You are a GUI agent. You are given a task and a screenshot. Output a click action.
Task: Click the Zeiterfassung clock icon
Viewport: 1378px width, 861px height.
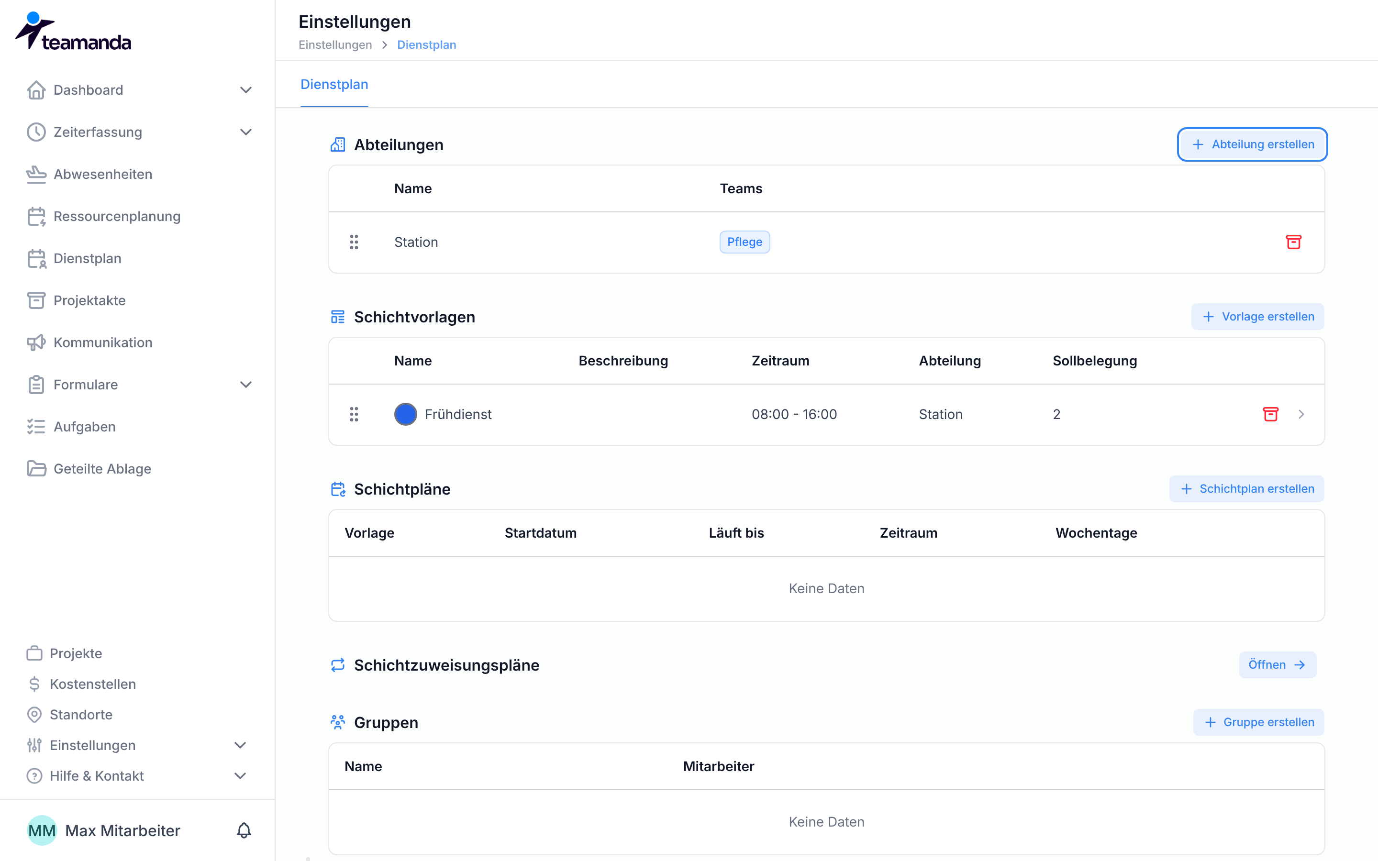coord(36,132)
